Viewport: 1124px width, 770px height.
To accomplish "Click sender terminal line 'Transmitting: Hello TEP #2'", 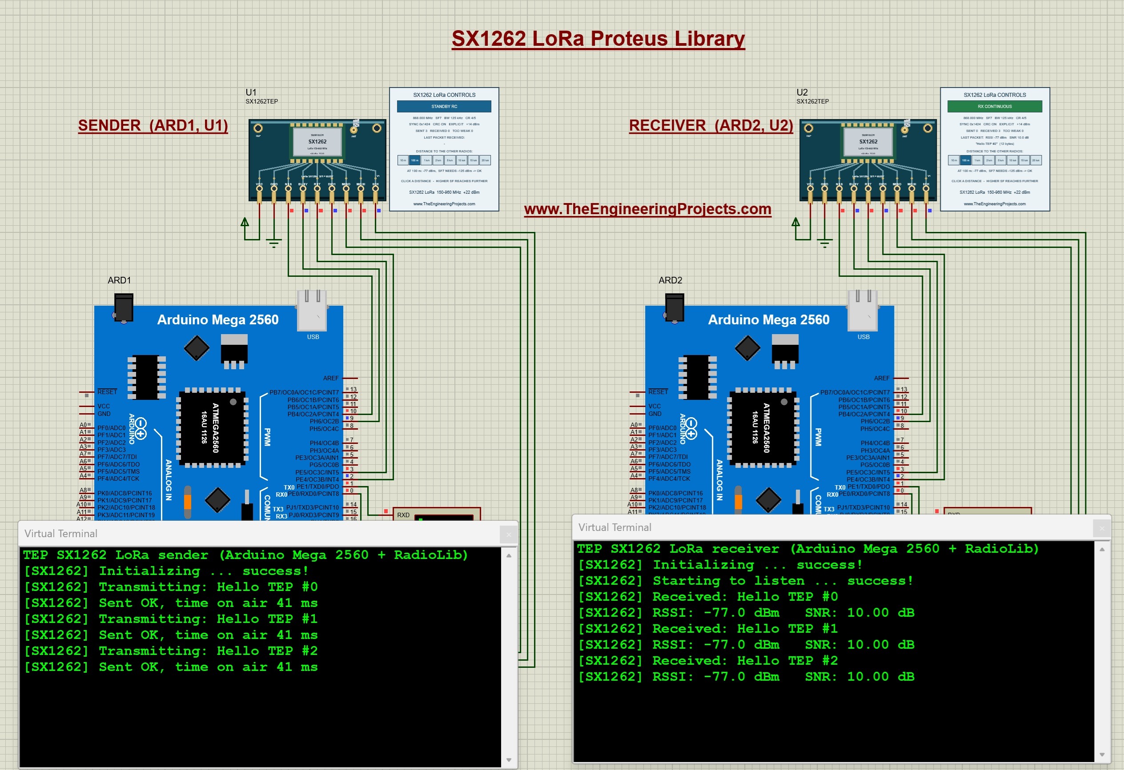I will point(171,651).
